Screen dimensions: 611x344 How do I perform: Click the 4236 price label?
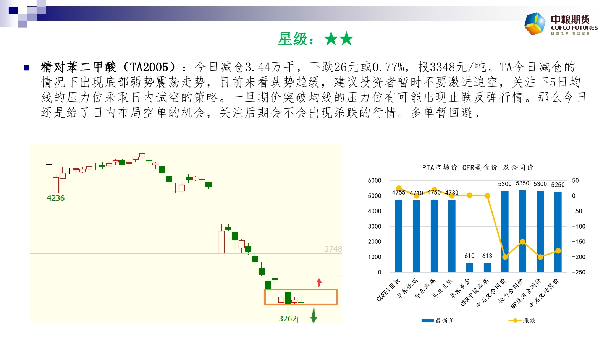[x=56, y=198]
